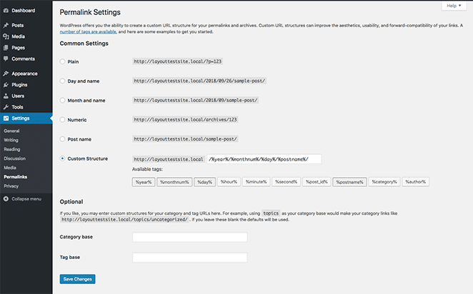Choose the Post name radio option
This screenshot has height=294, width=473.
[x=63, y=138]
